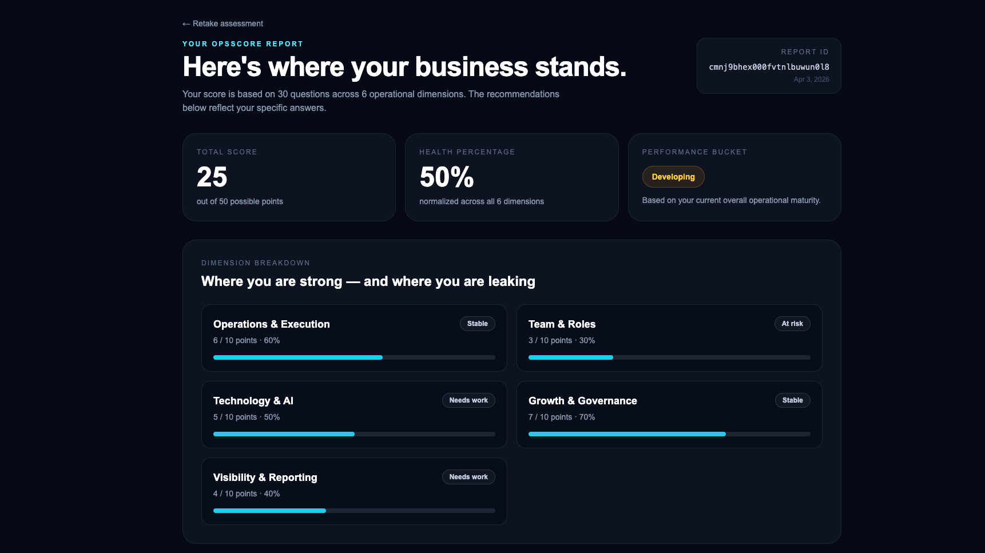
Task: Click the Needs work badge on Visibility & Reporting
Action: coord(468,476)
